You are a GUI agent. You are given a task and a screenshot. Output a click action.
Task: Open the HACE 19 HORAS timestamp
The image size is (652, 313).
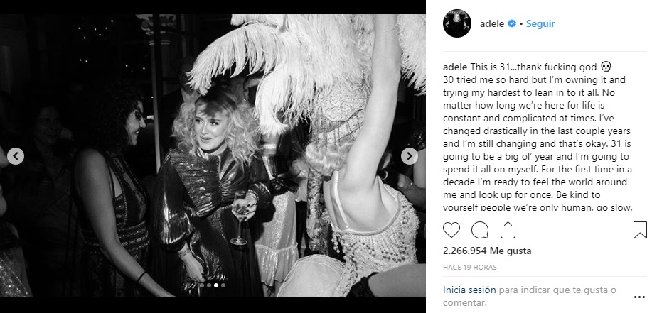[470, 268]
